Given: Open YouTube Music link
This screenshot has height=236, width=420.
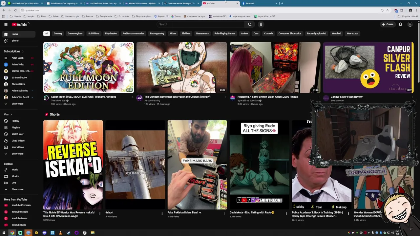Looking at the screenshot, I should coord(20,218).
